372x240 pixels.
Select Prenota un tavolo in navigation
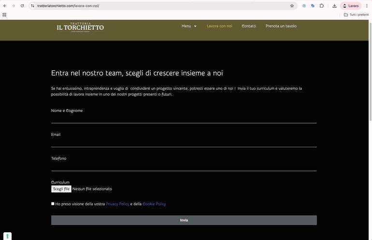coord(281,26)
